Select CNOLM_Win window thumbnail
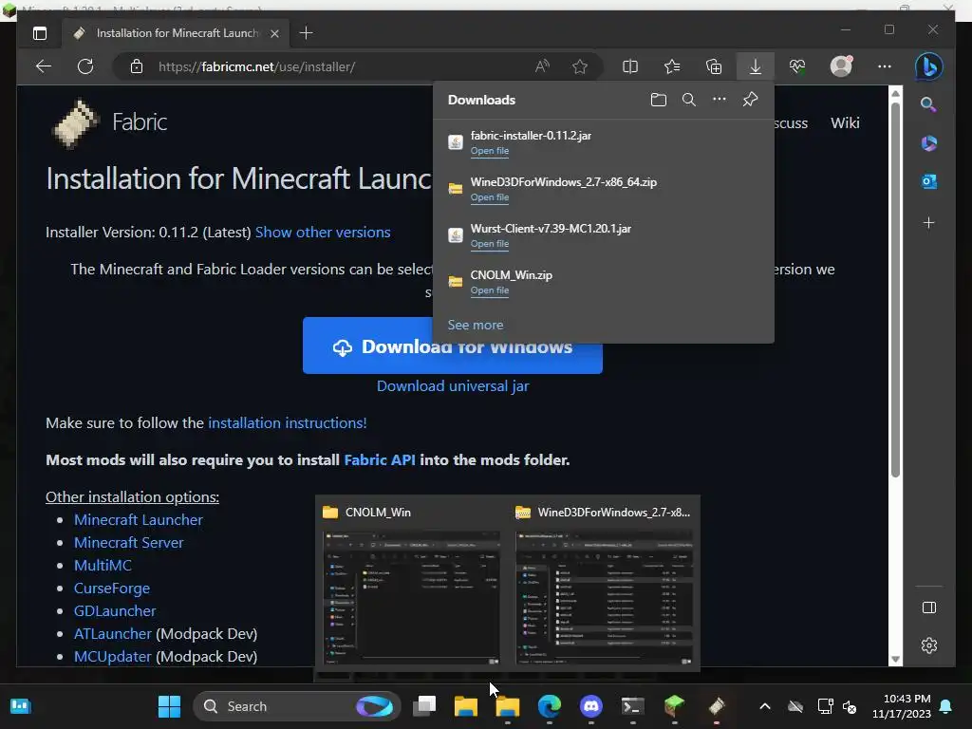Viewport: 972px width, 729px height. pyautogui.click(x=411, y=584)
